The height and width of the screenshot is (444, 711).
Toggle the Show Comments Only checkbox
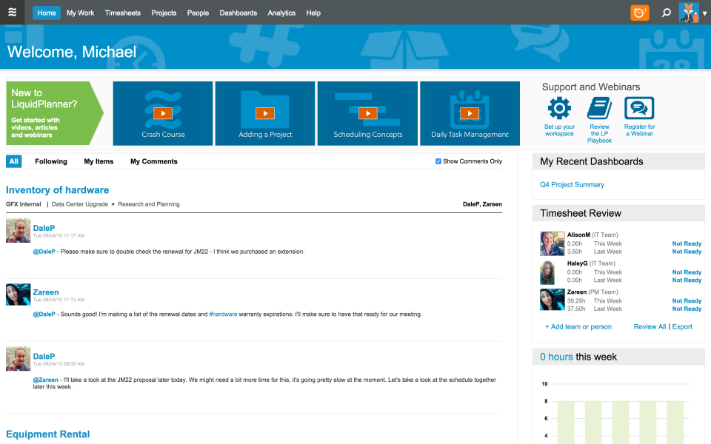pyautogui.click(x=438, y=161)
